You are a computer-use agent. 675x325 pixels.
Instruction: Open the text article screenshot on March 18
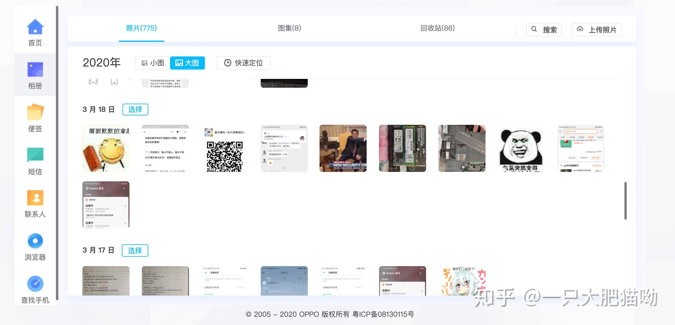165,148
